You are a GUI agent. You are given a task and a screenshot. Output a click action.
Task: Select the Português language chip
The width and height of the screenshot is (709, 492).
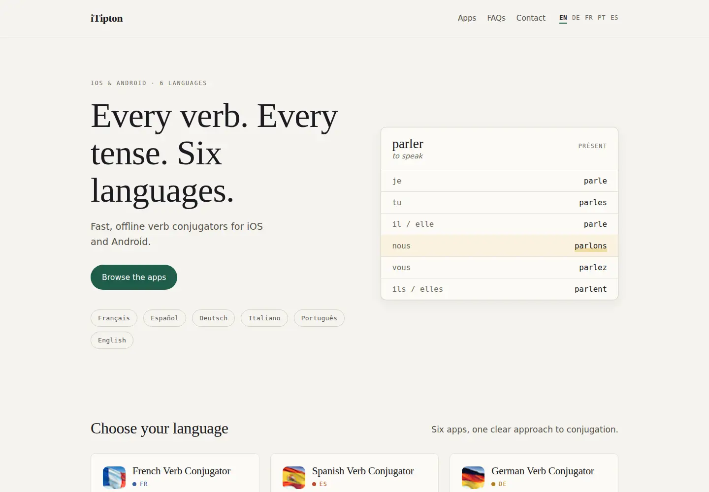coord(319,318)
